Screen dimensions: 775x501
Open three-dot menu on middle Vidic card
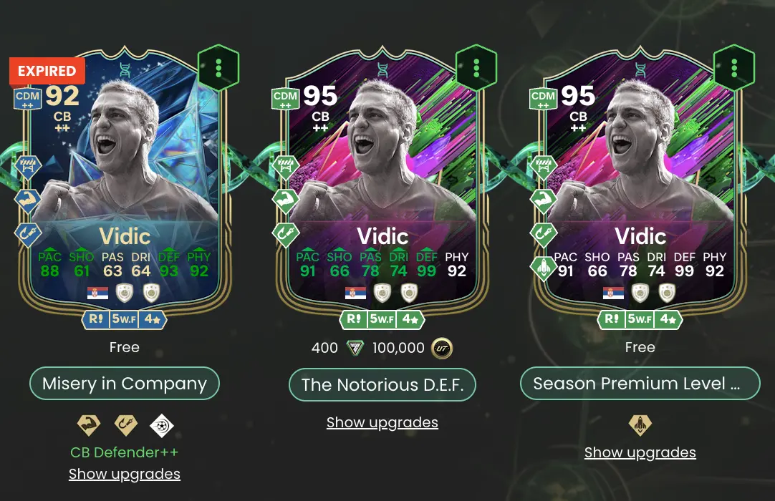coord(476,68)
